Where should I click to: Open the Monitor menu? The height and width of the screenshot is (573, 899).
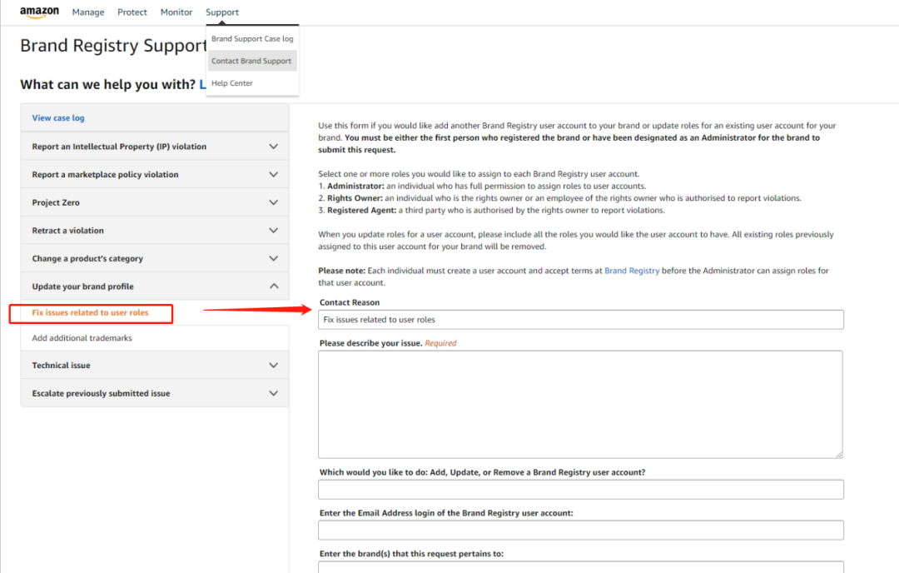(176, 12)
